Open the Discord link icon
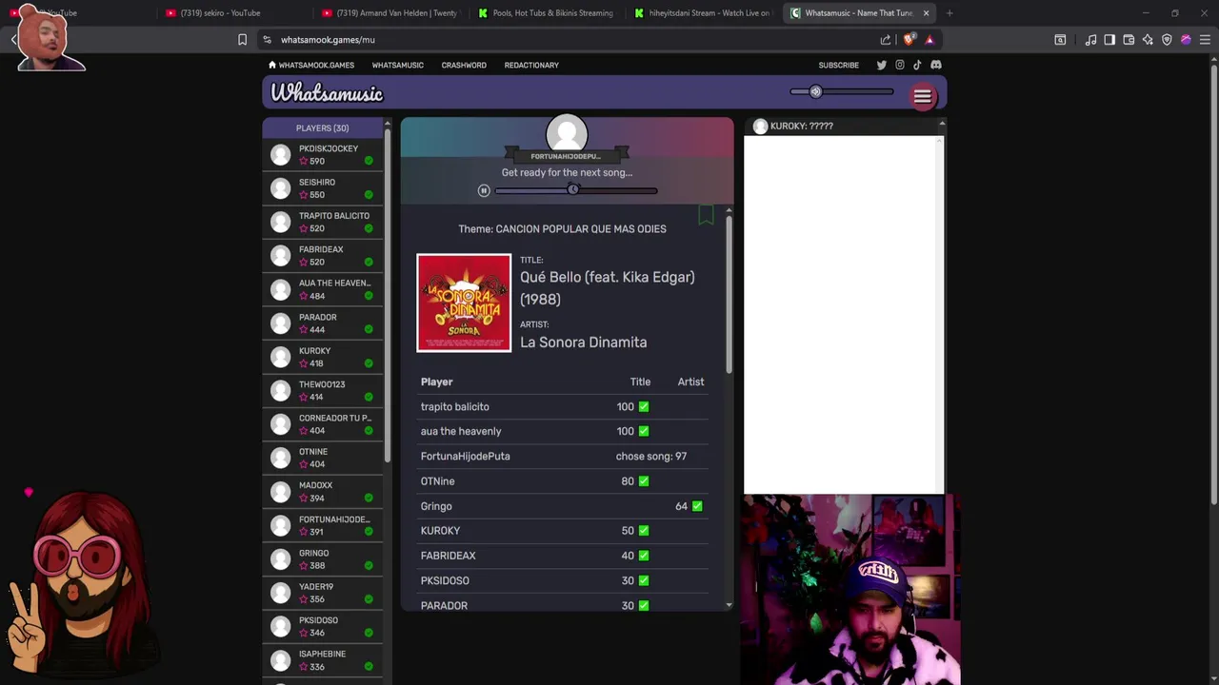Screen dimensions: 1219x685 click(936, 65)
